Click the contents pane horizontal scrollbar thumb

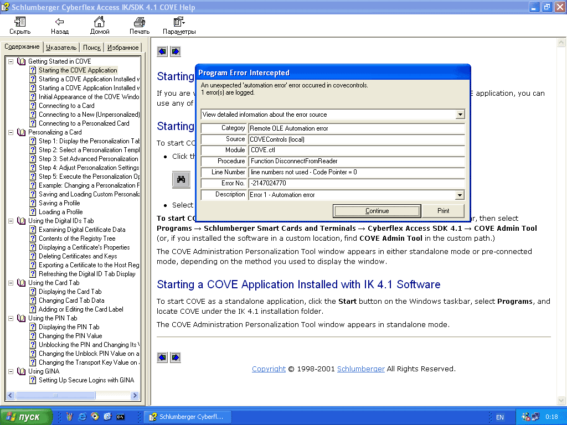coord(55,395)
